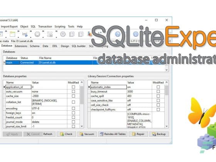Screen dimensions: 216x162
Task: Open the SQL menu in the menu bar
Action: click(33, 27)
